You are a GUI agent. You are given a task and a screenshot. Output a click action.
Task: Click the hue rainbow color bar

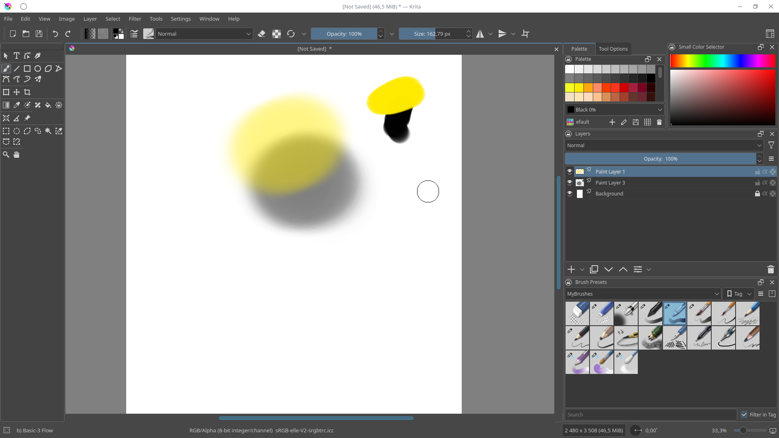tap(722, 61)
